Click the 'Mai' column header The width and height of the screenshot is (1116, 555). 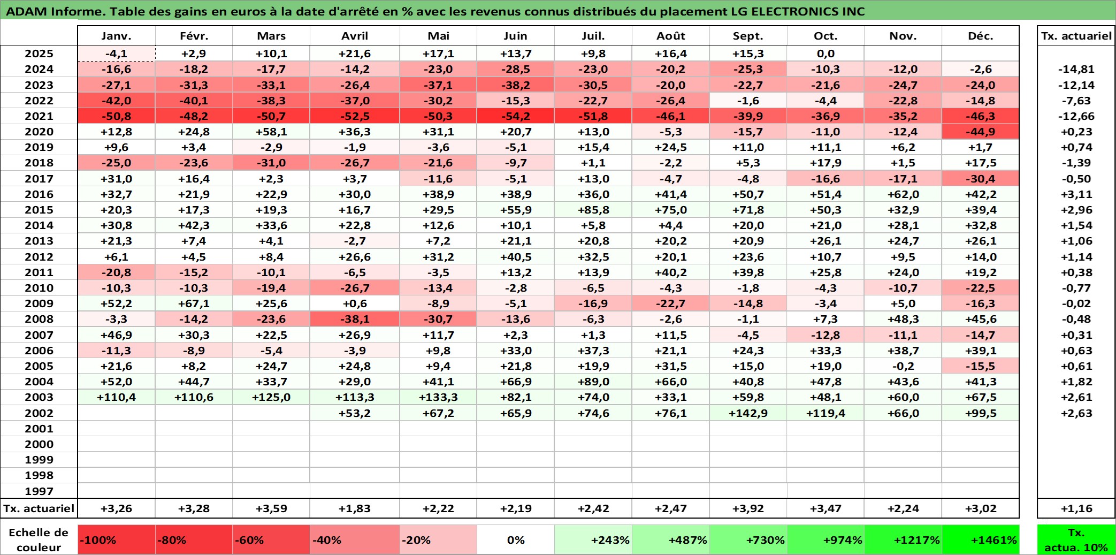point(438,36)
